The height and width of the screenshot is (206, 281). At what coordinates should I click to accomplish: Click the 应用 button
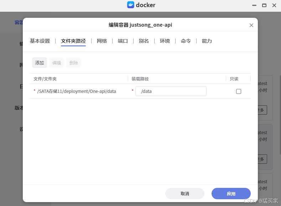click(x=231, y=194)
